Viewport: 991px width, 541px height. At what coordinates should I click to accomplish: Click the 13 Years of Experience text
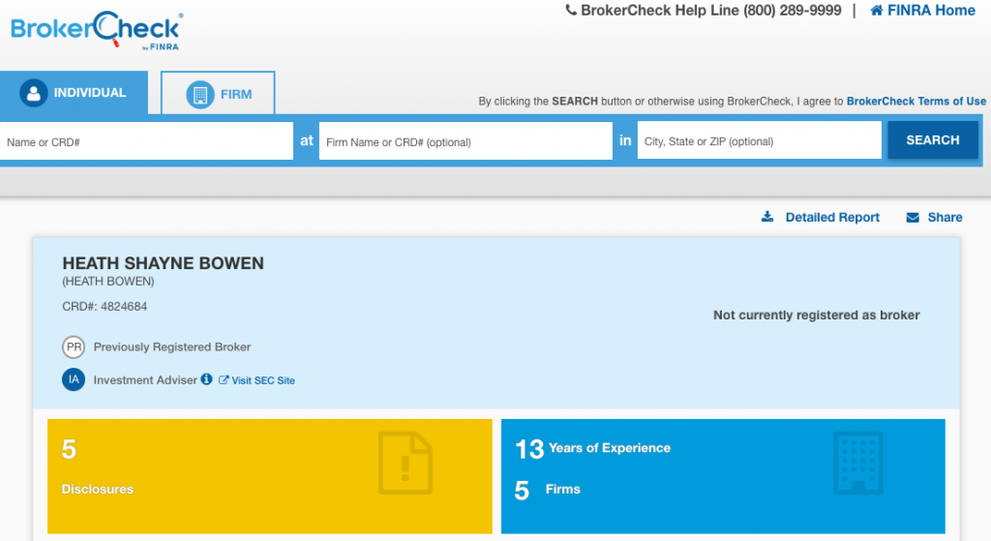point(593,449)
